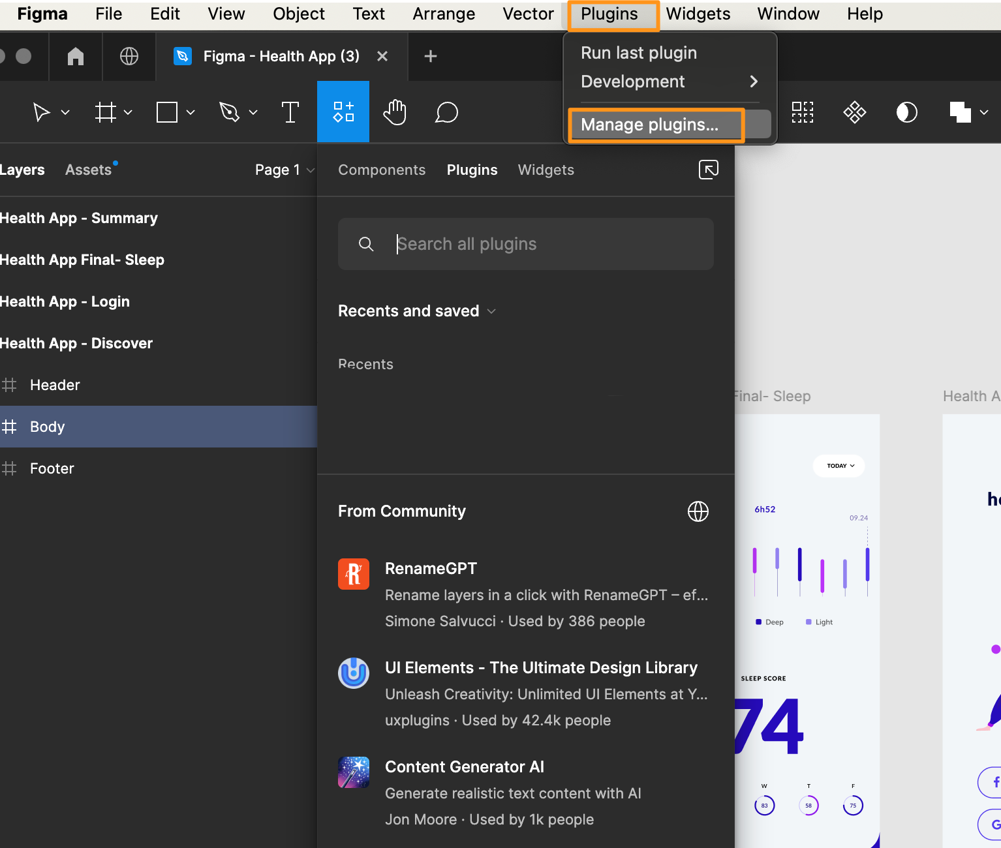The width and height of the screenshot is (1001, 848).
Task: Open the Figma application menu
Action: coord(42,14)
